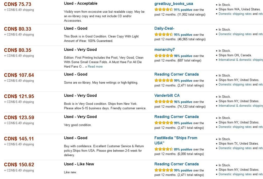Click star rating icons for Daily-Deal-
The height and width of the screenshot is (179, 263).
tap(164, 34)
